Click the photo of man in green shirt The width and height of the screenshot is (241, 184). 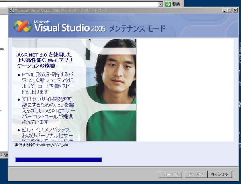click(111, 90)
